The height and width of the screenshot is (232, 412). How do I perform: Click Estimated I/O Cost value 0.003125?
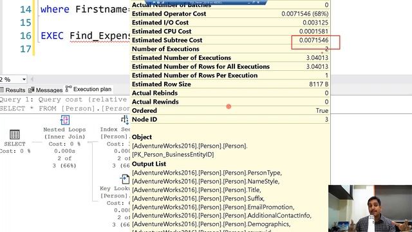coord(315,23)
